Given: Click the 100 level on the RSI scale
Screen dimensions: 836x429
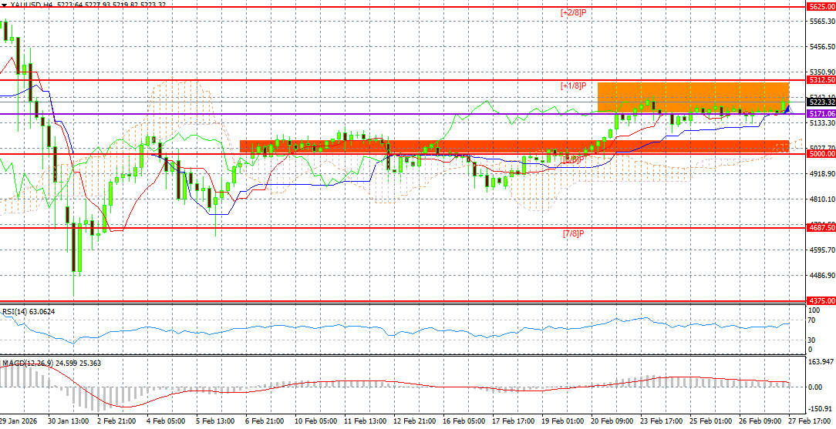Looking at the screenshot, I should (x=814, y=310).
